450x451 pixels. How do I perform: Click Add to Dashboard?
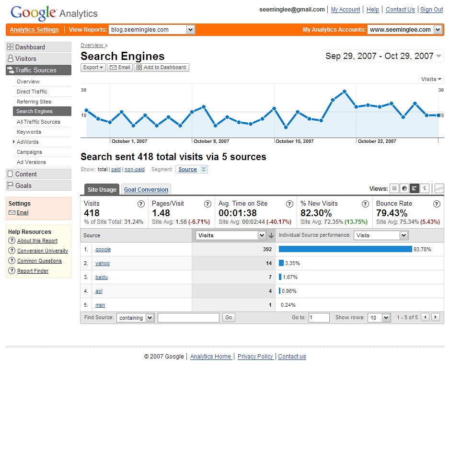tap(162, 67)
